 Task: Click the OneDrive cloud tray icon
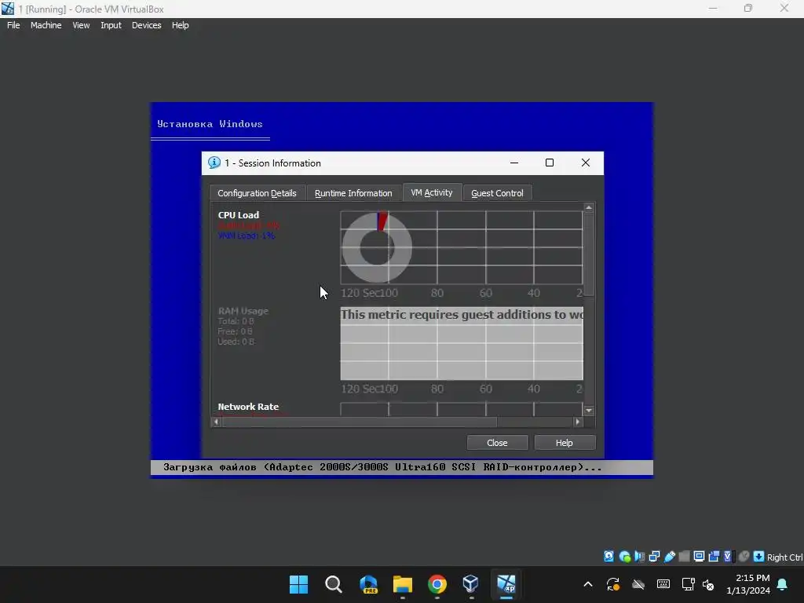coord(638,584)
